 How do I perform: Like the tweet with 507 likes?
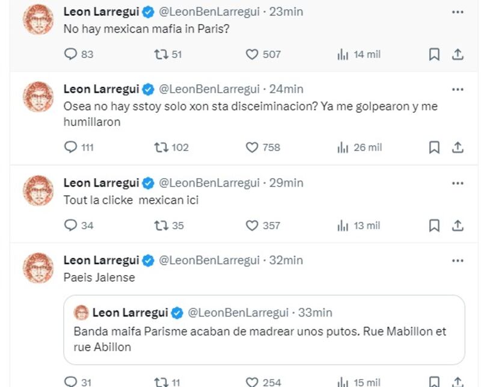coord(263,54)
